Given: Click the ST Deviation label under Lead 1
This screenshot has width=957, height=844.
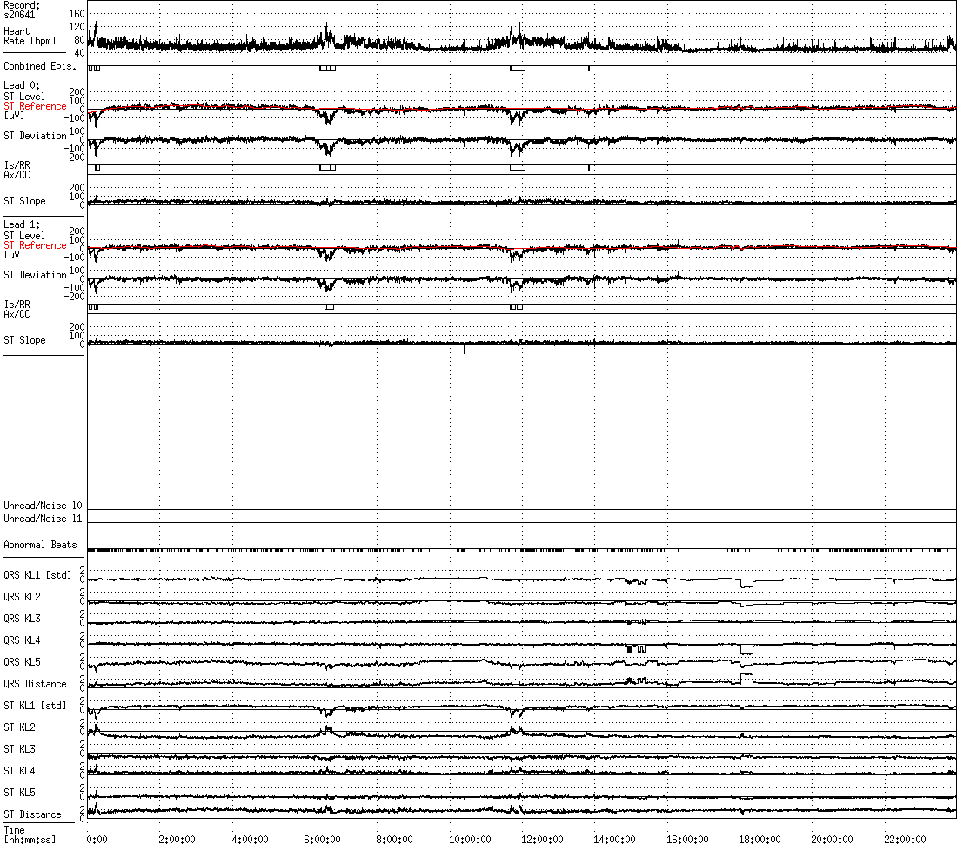Looking at the screenshot, I should (35, 275).
